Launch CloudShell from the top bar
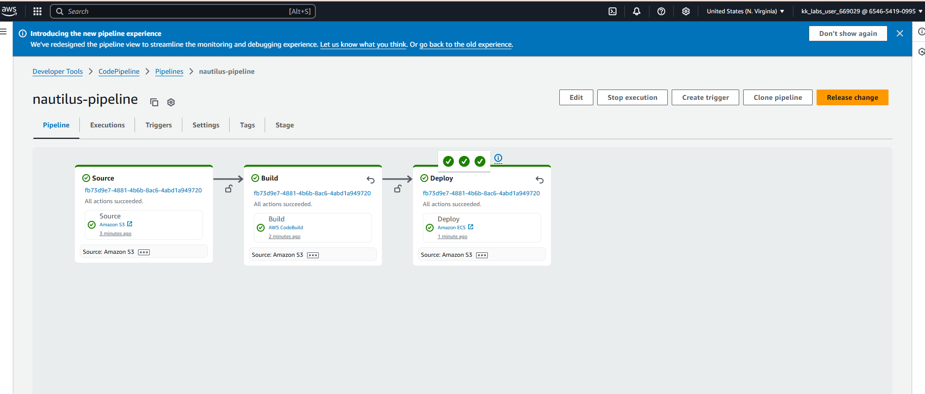This screenshot has width=925, height=394. tap(613, 11)
